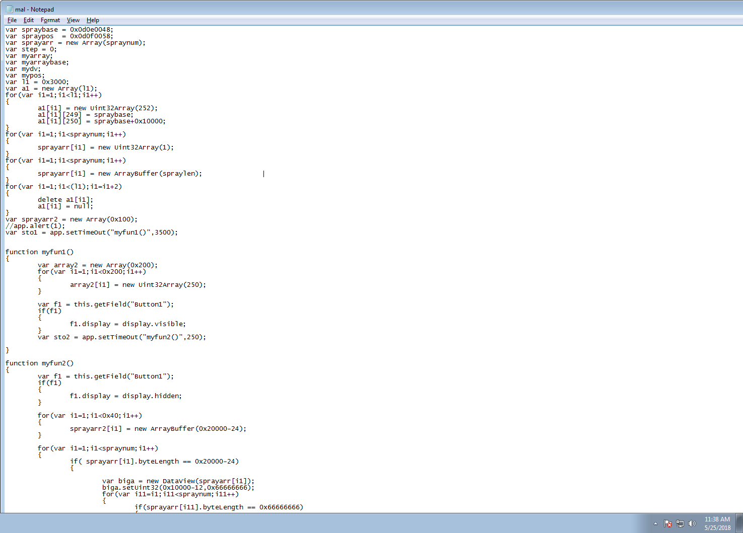This screenshot has height=533, width=743.
Task: Click the "a1[i1] = null;" statement
Action: pyautogui.click(x=65, y=206)
